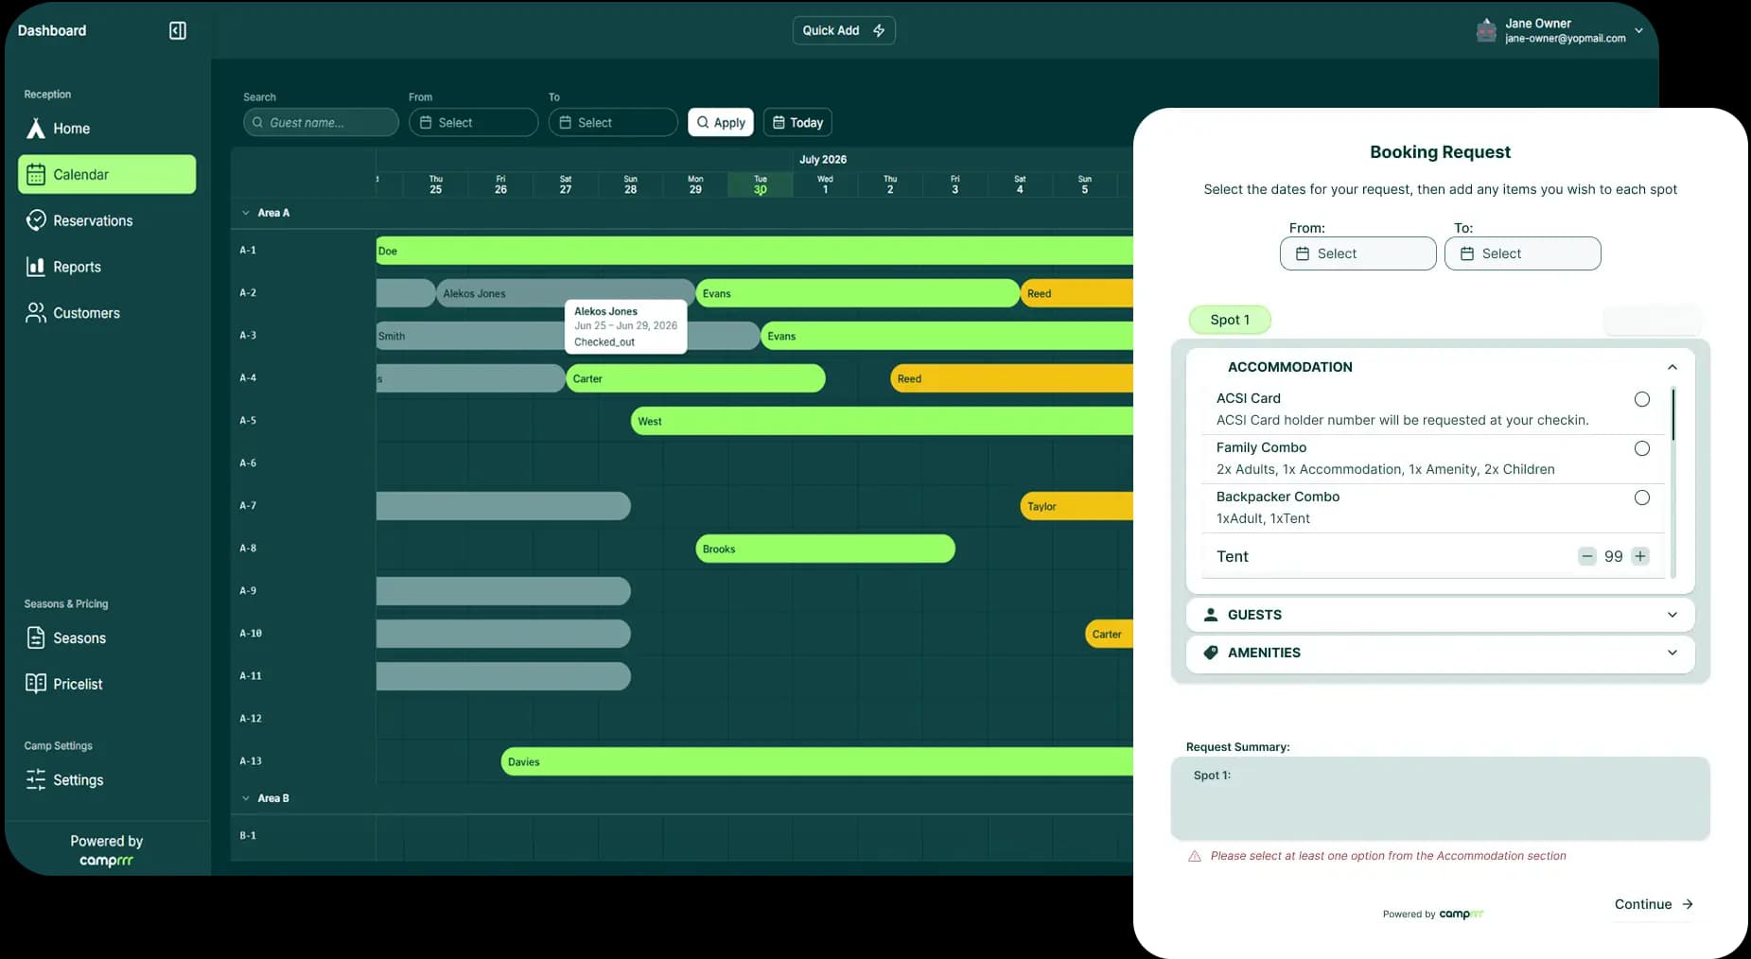This screenshot has height=959, width=1751.
Task: Expand the Guests section
Action: tap(1440, 615)
